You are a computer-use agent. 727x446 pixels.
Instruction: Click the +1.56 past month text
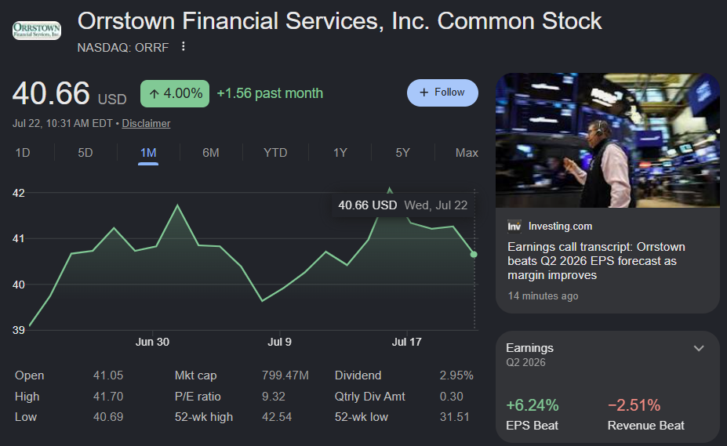pyautogui.click(x=270, y=93)
